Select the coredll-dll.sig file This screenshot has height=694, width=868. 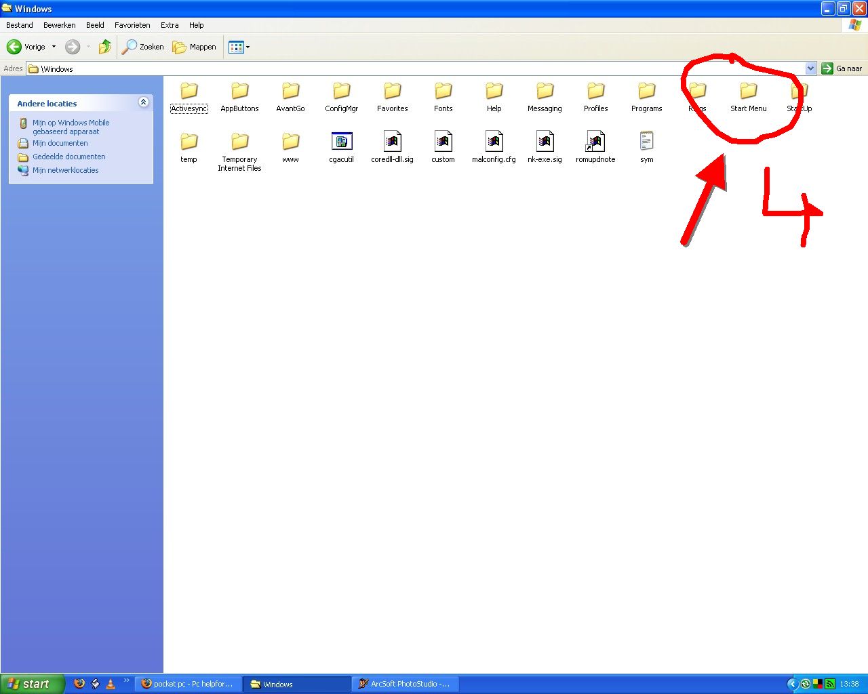pyautogui.click(x=392, y=148)
